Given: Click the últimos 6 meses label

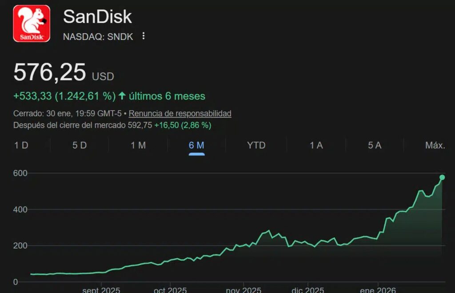Looking at the screenshot, I should coord(167,96).
